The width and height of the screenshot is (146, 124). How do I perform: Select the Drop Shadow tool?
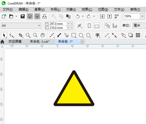[131, 35]
